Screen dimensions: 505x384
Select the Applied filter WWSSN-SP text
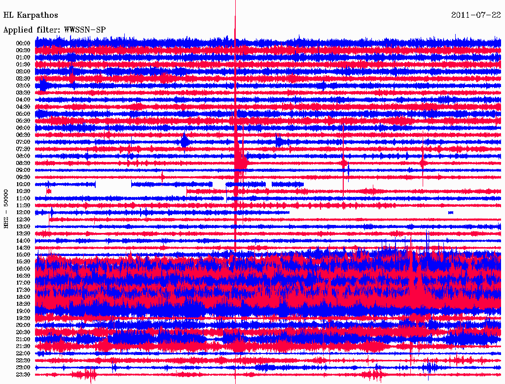54,30
